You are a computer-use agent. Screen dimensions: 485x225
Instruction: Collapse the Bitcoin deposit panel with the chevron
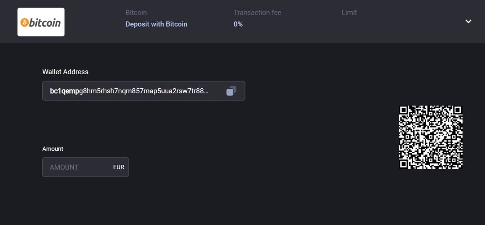click(469, 21)
